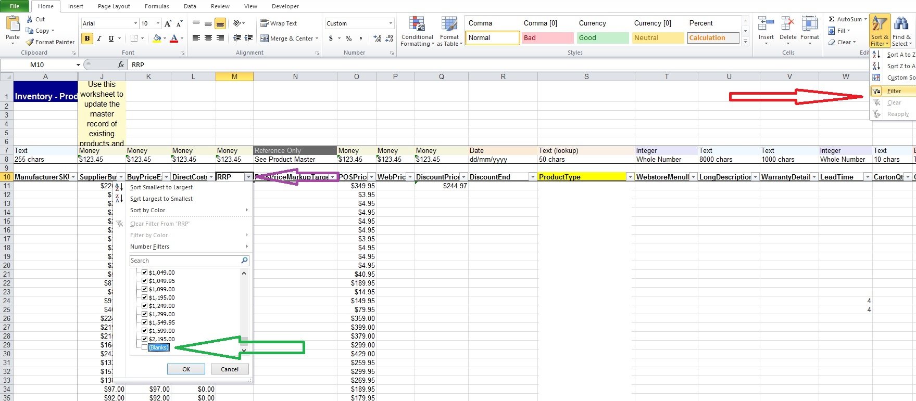This screenshot has height=401, width=916.
Task: Click the Format cells icon
Action: [810, 24]
